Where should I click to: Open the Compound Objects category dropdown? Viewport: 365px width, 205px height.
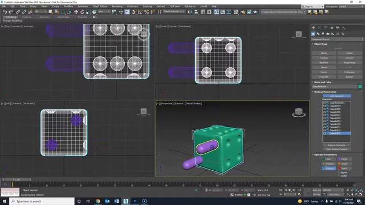pos(337,39)
